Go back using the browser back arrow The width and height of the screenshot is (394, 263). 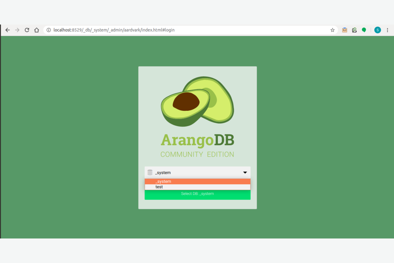(x=7, y=30)
